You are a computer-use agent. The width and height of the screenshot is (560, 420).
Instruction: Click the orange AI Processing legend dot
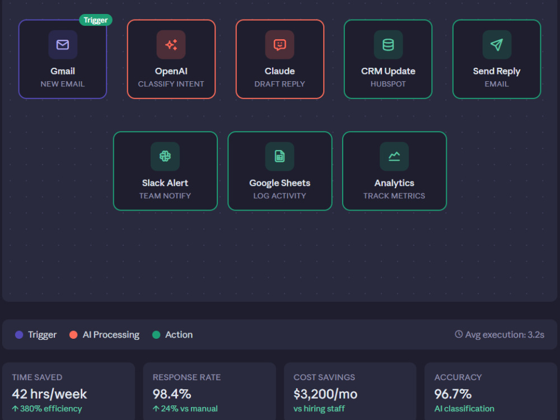[x=73, y=335]
